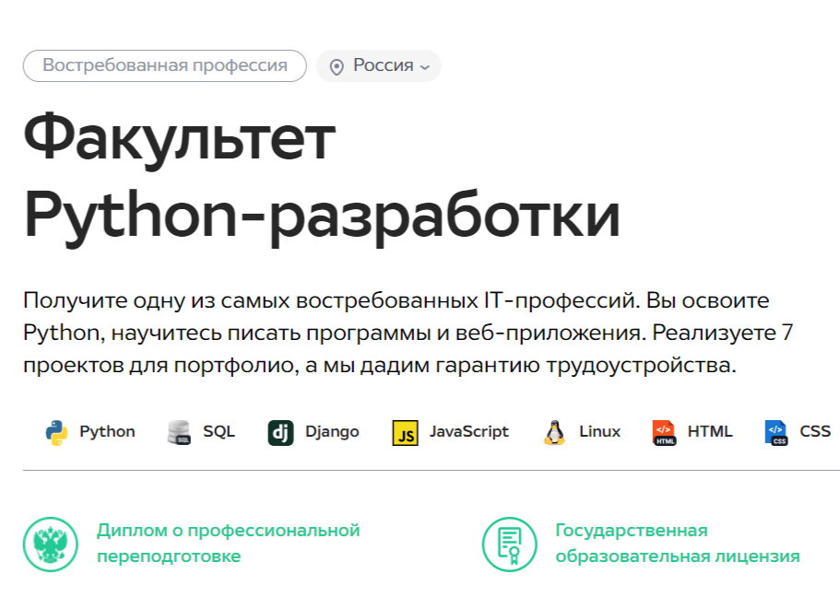Viewport: 840px width, 597px height.
Task: Click the yellow JavaScript JS icon
Action: (405, 432)
